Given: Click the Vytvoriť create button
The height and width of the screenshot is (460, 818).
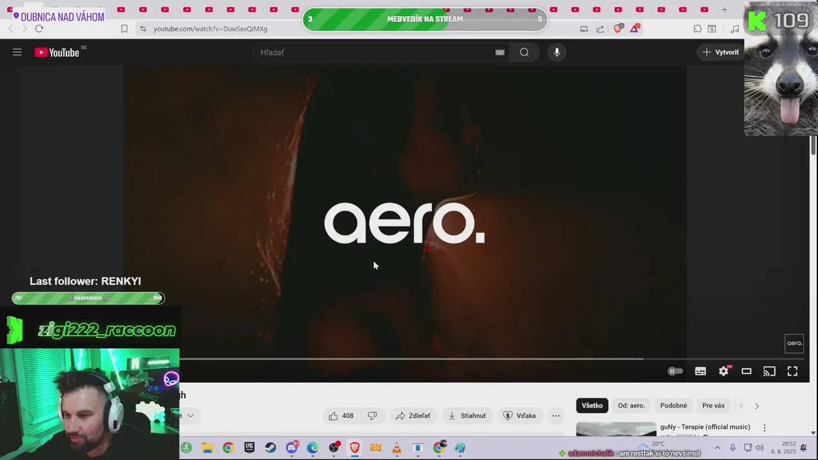Looking at the screenshot, I should click(x=720, y=52).
